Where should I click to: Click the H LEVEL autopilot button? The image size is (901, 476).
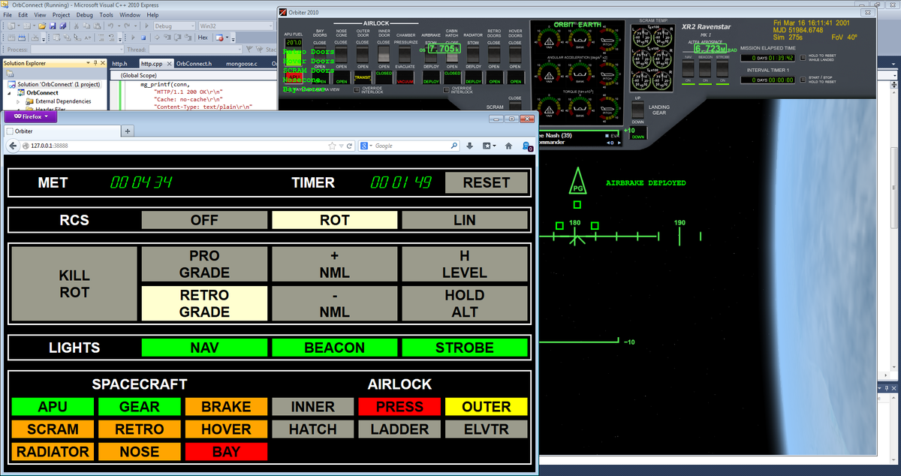465,264
